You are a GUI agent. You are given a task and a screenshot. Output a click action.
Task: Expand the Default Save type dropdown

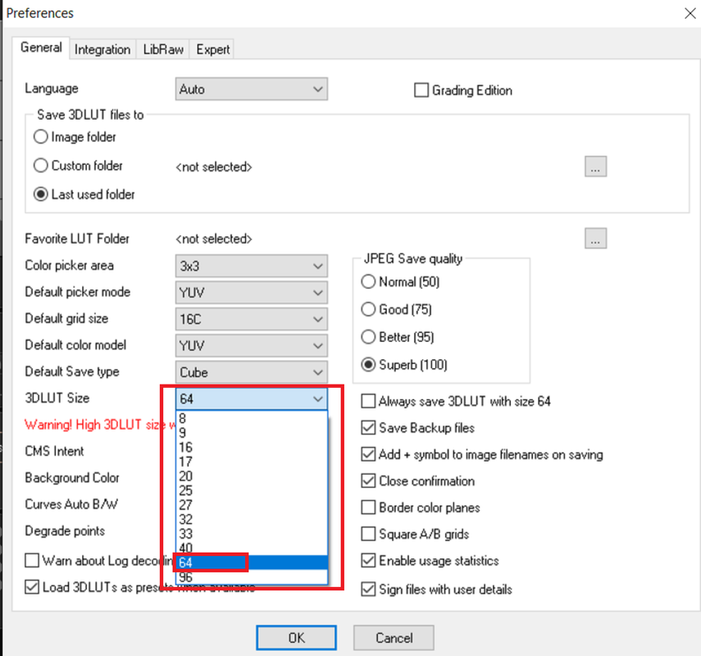(251, 372)
